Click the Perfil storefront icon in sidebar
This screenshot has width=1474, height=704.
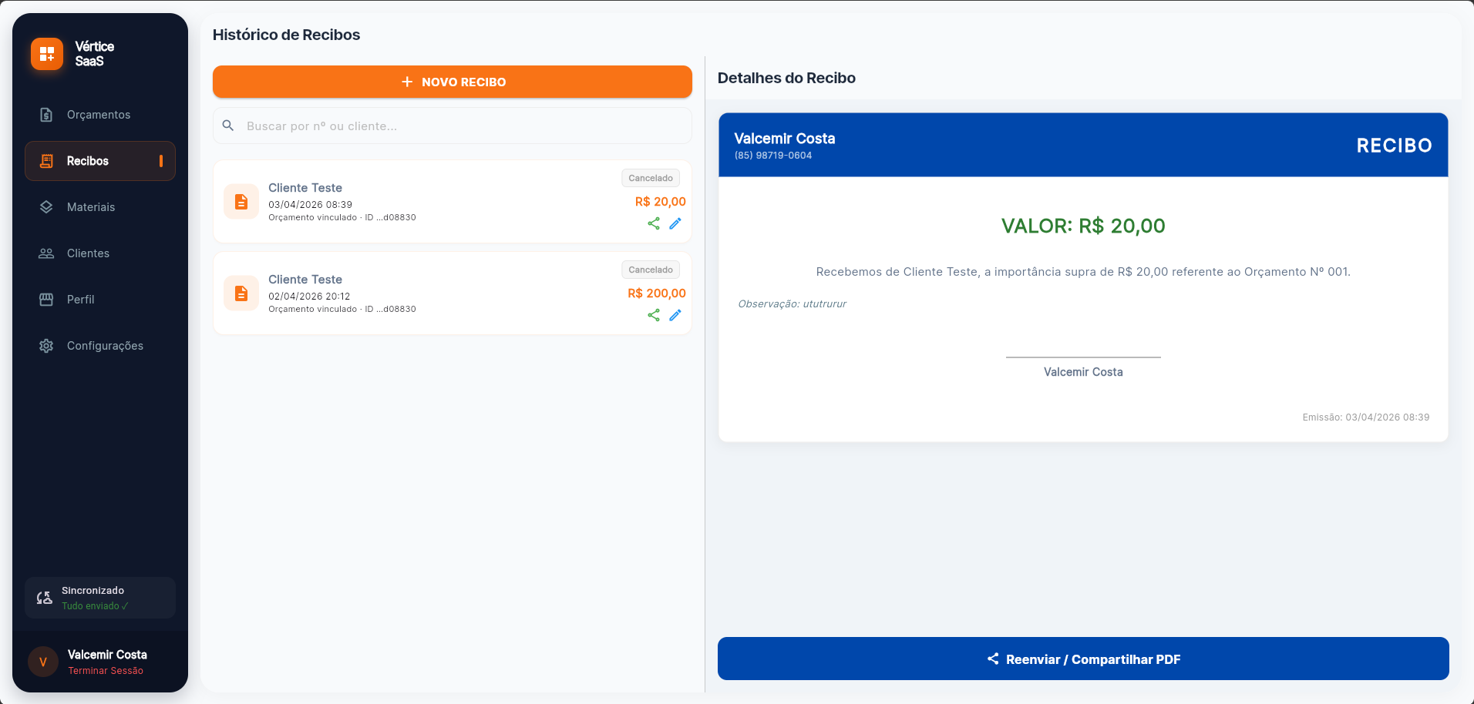(46, 300)
